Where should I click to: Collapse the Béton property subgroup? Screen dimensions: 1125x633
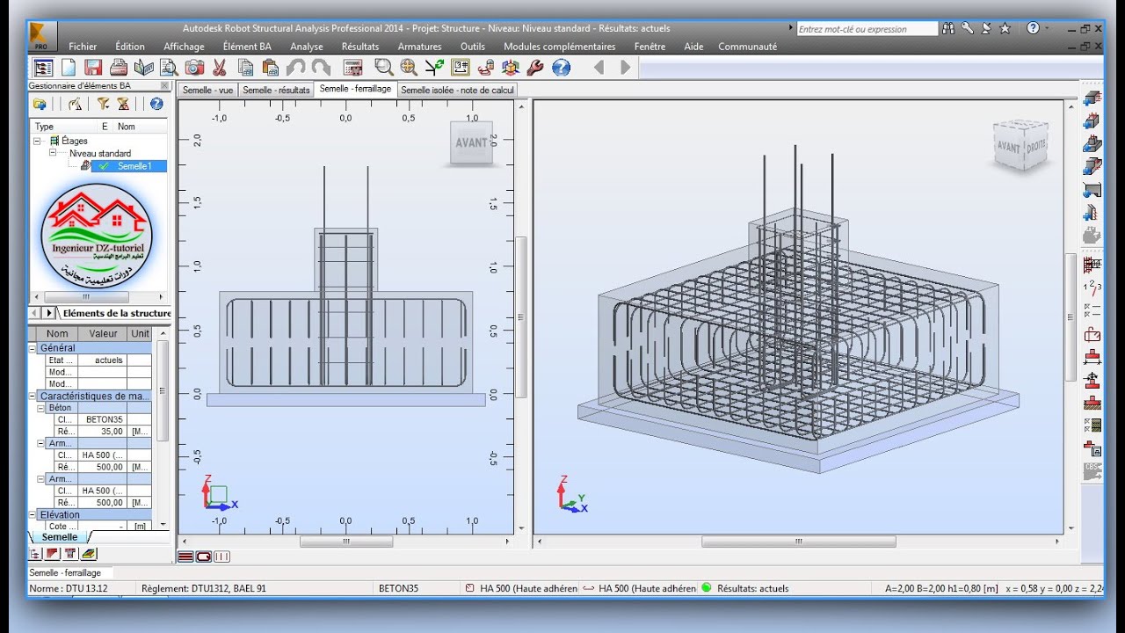point(40,408)
